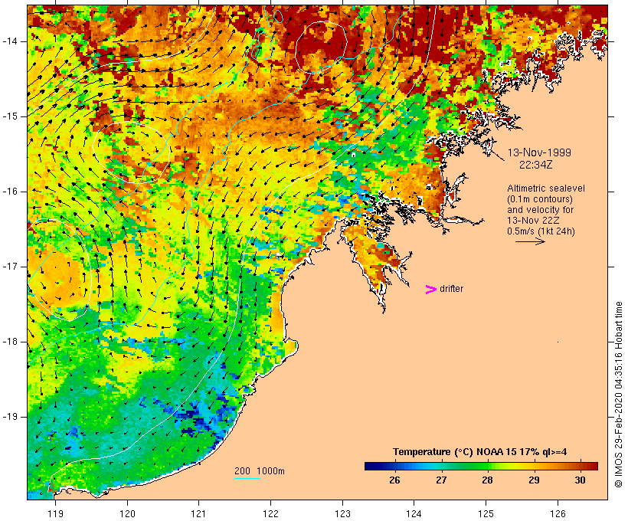Viewport: 628px width, 521px height.
Task: Click the Temperature NOAA 15 title text
Action: tap(480, 452)
